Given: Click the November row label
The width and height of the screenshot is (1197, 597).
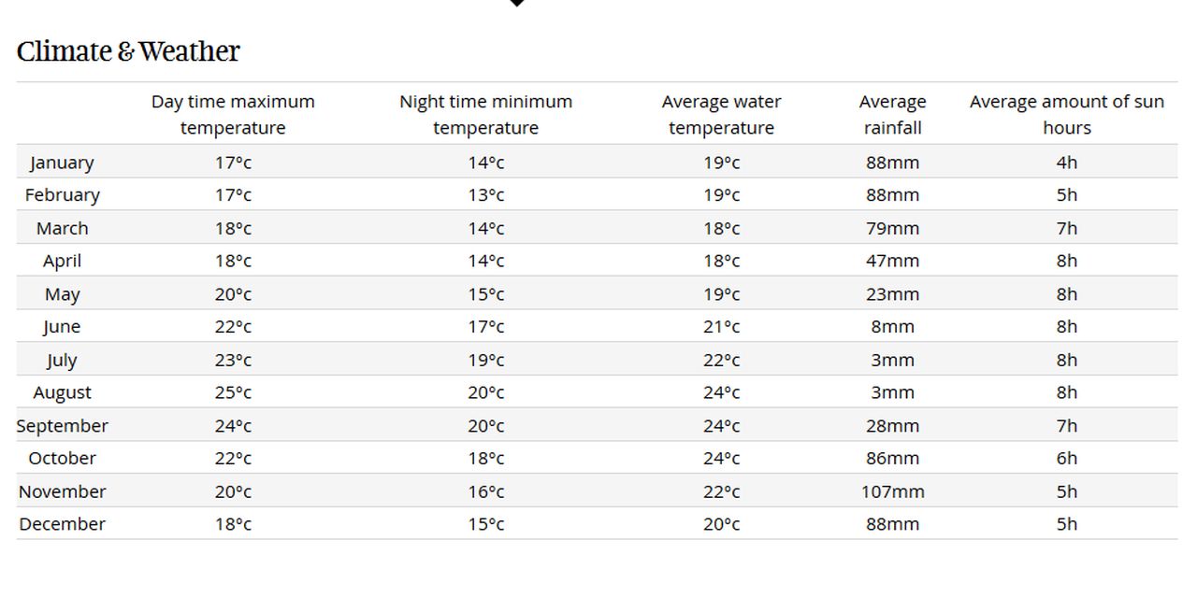Looking at the screenshot, I should 62,491.
